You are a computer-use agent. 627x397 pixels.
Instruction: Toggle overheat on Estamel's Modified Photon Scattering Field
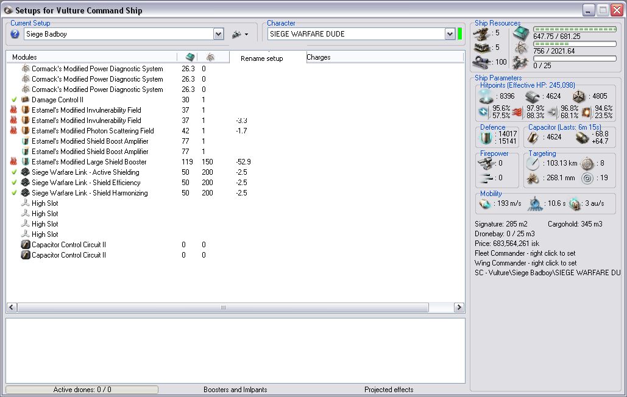pos(13,130)
